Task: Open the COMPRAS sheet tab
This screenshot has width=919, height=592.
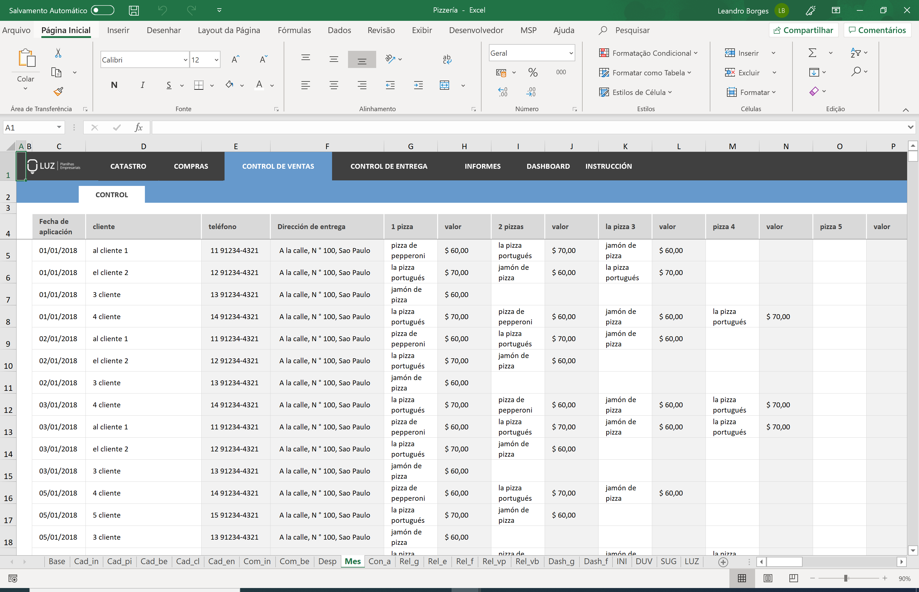Action: 191,166
